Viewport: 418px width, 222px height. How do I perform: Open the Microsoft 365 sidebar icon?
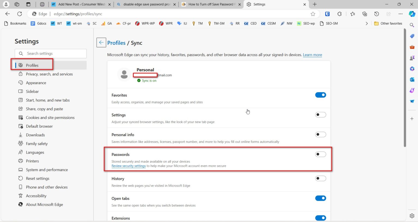pos(412,68)
